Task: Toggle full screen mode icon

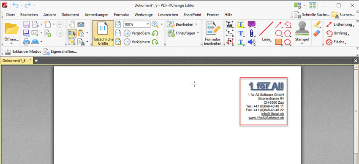Action: 312,5
